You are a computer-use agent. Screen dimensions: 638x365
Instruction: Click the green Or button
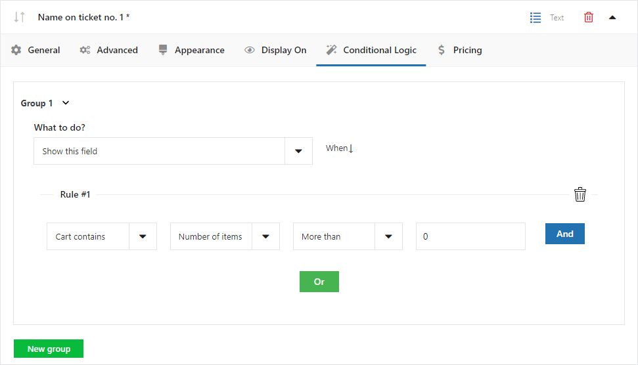[x=319, y=282]
